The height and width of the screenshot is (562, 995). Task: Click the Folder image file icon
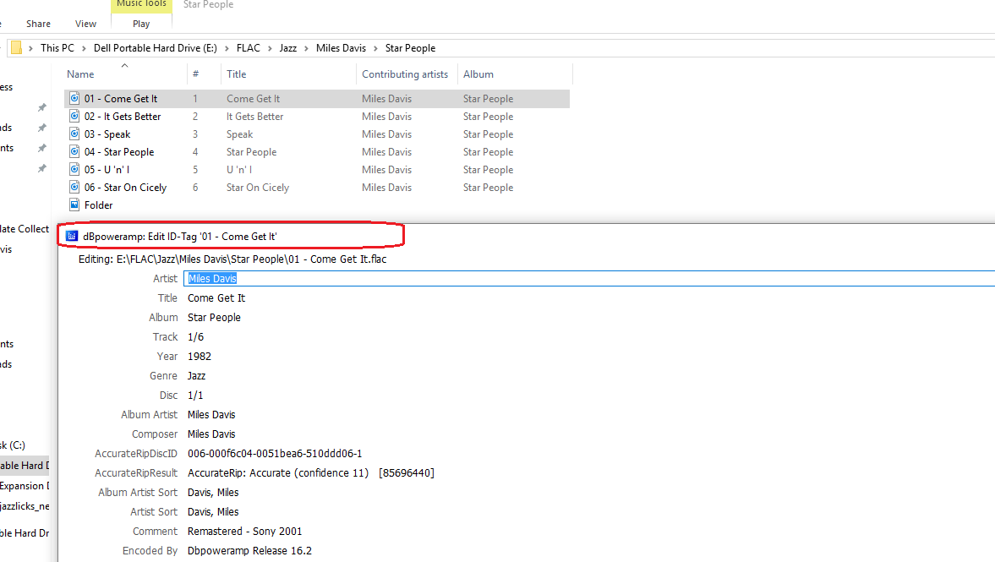(74, 205)
